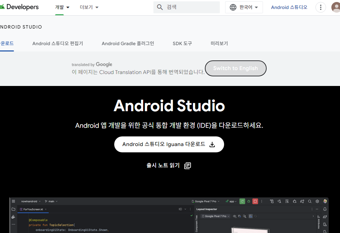Click the Switch to English button

(x=235, y=68)
